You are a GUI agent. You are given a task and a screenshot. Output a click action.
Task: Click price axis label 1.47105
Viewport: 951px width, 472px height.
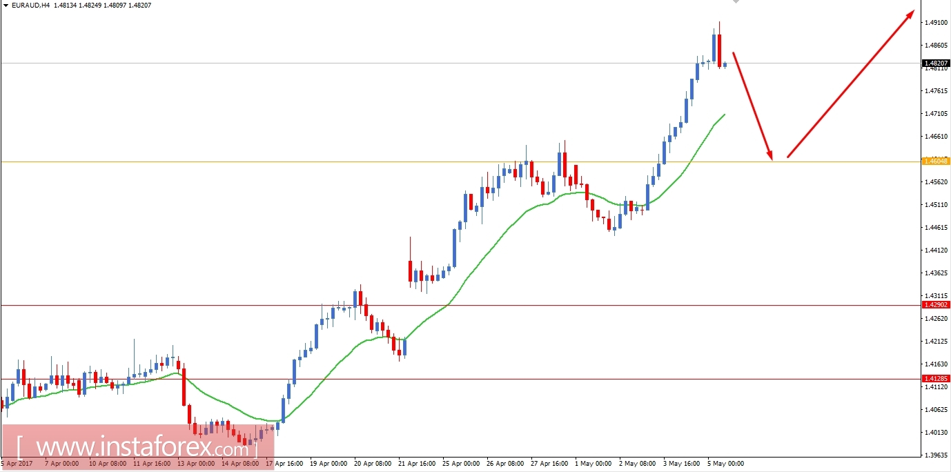tap(936, 113)
